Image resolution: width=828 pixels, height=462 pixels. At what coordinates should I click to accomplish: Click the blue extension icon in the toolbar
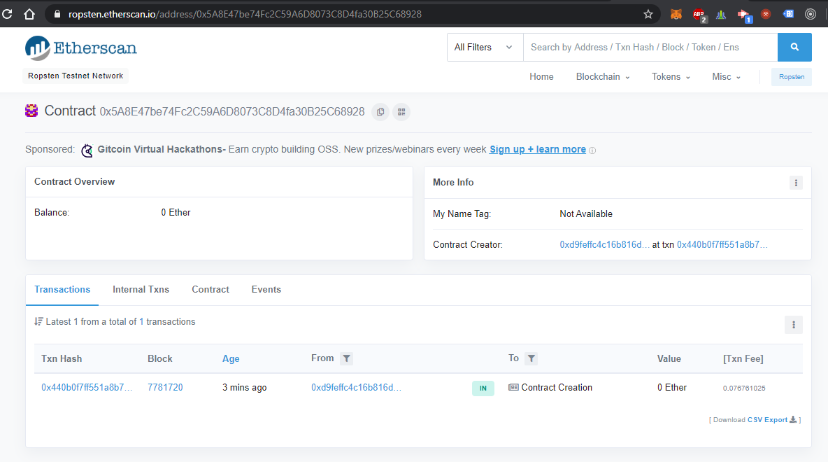click(x=788, y=14)
